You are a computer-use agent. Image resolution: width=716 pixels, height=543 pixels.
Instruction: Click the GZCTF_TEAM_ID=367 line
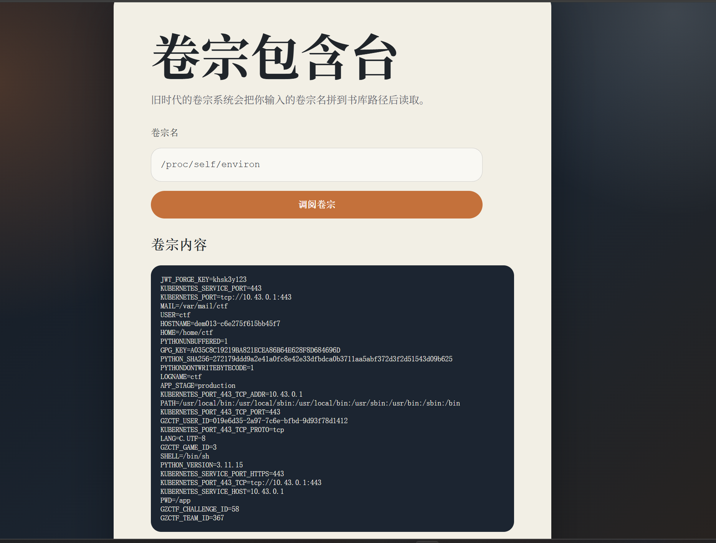[x=192, y=518]
